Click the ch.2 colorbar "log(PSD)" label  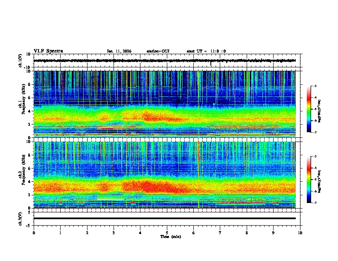tap(320, 181)
